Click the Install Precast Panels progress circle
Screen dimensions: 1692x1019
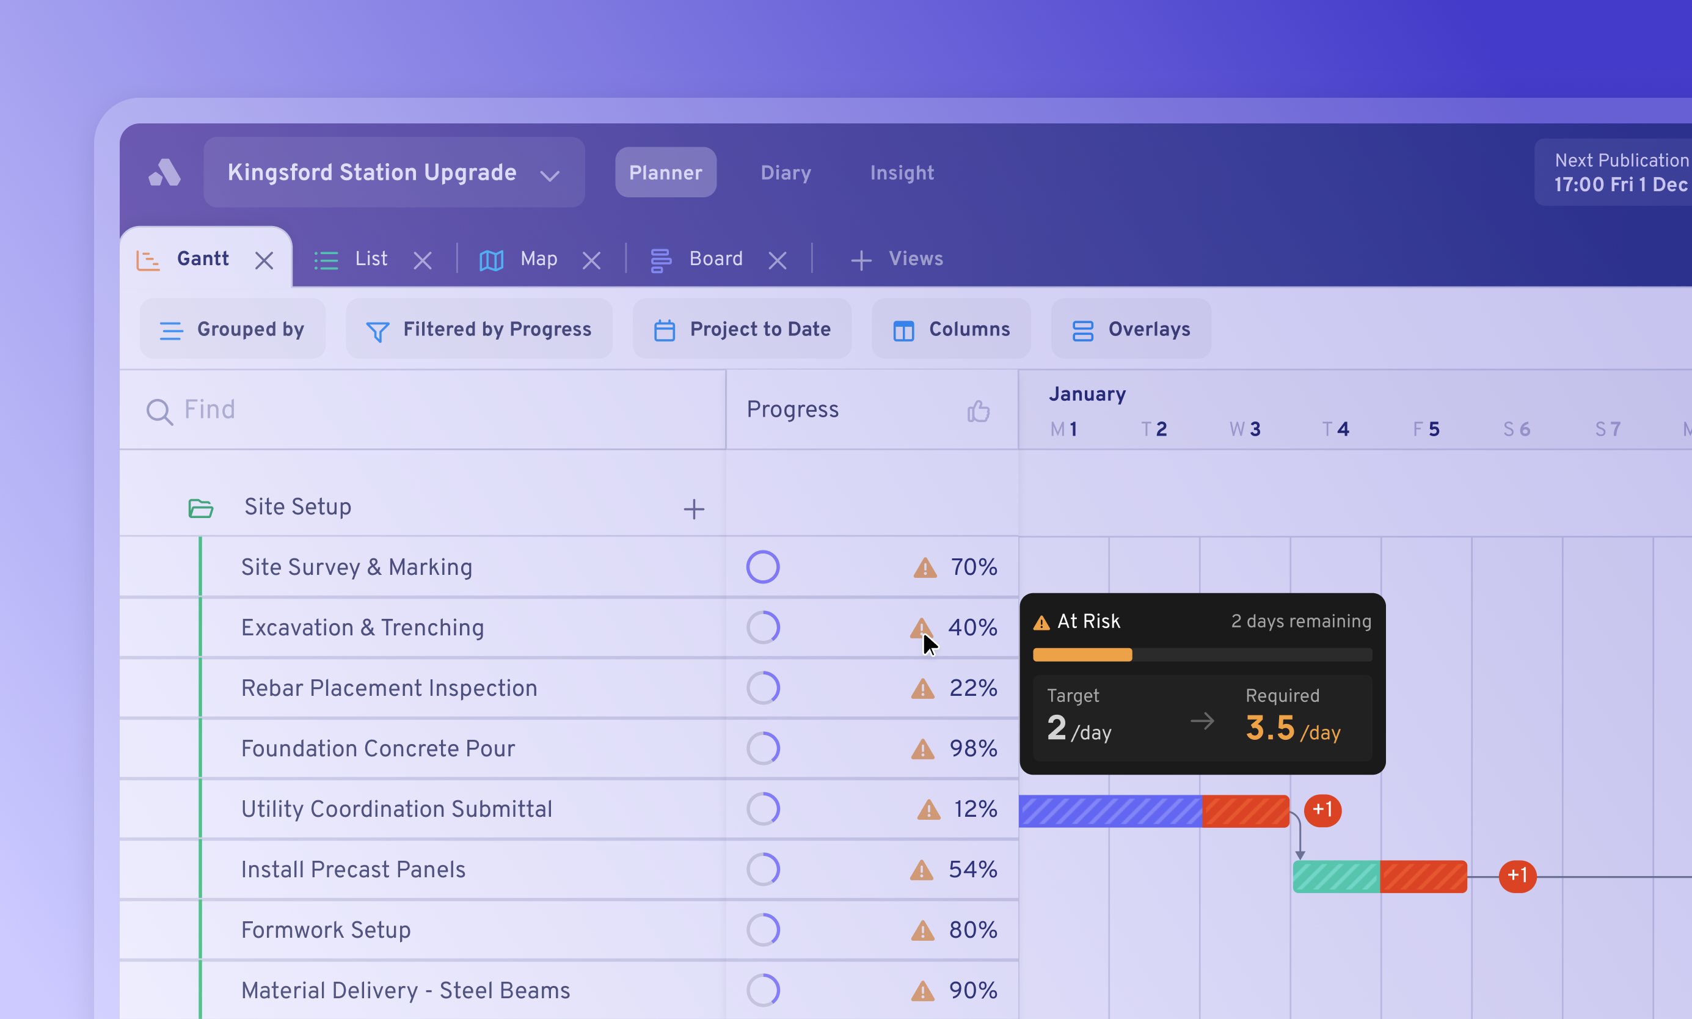(762, 869)
